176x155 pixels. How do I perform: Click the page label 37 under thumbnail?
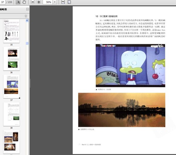pos(11,100)
